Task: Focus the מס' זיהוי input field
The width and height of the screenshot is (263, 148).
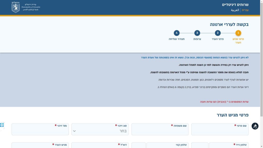Action: click(40, 131)
